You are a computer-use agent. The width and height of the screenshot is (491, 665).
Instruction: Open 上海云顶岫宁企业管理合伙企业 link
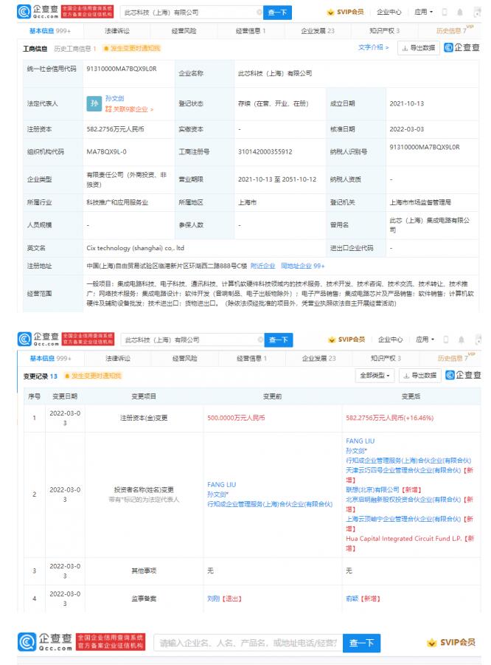pos(403,519)
